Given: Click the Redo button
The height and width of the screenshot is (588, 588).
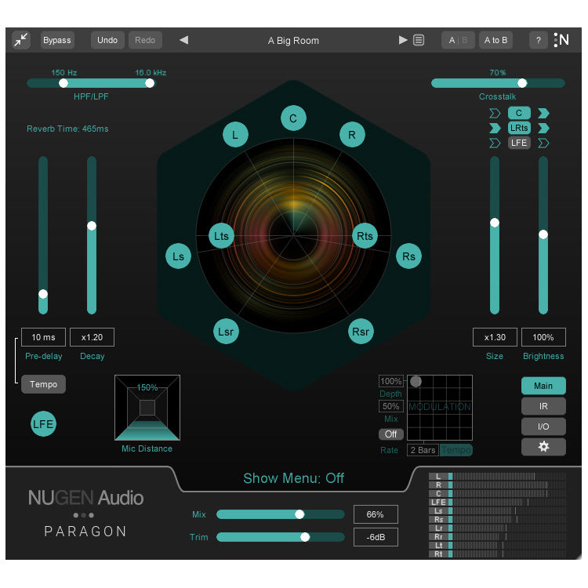Looking at the screenshot, I should 145,40.
